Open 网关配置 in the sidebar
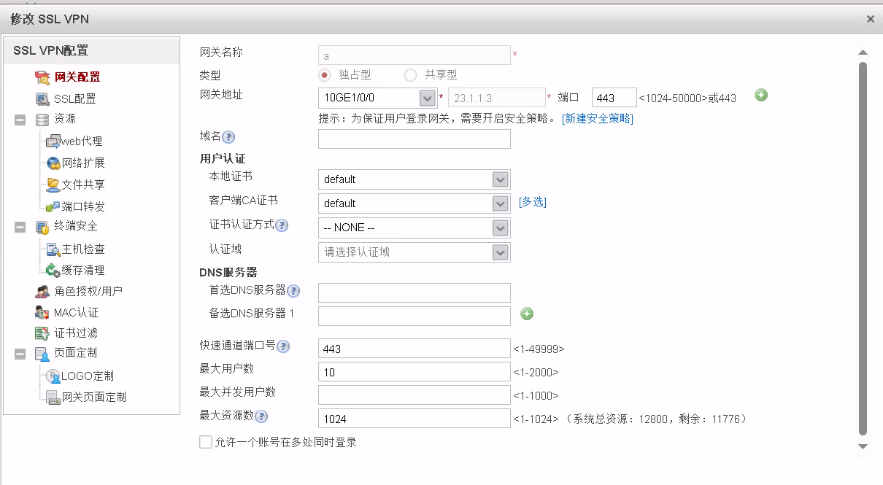The height and width of the screenshot is (485, 883). [77, 77]
